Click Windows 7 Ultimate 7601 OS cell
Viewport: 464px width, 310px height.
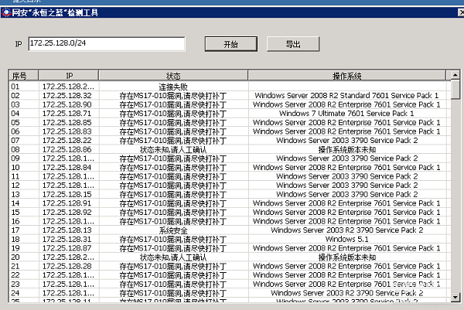[x=346, y=114]
